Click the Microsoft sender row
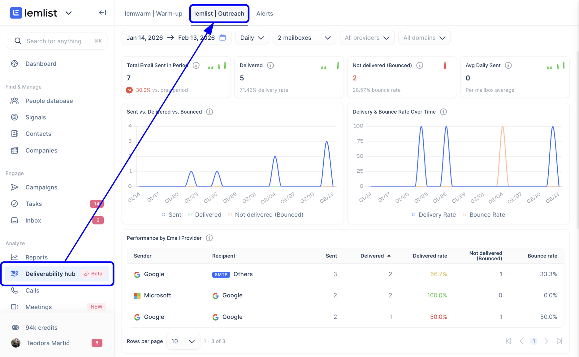Image resolution: width=579 pixels, height=357 pixels. point(345,295)
